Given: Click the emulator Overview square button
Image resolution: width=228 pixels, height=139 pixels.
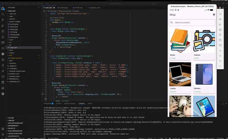Looking at the screenshot, I should 220,61.
